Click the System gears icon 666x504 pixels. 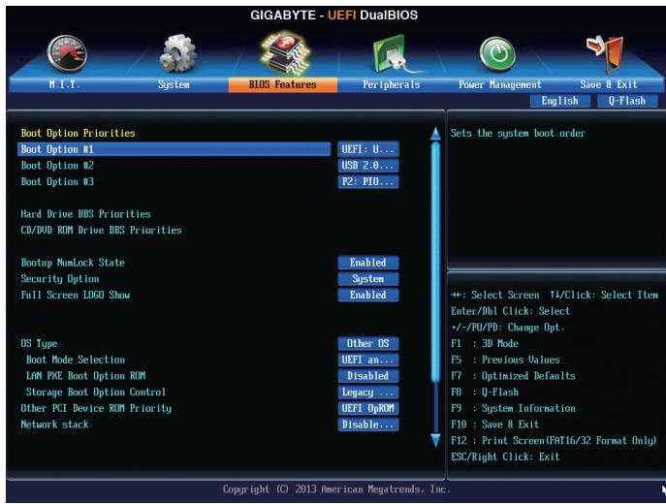(178, 53)
